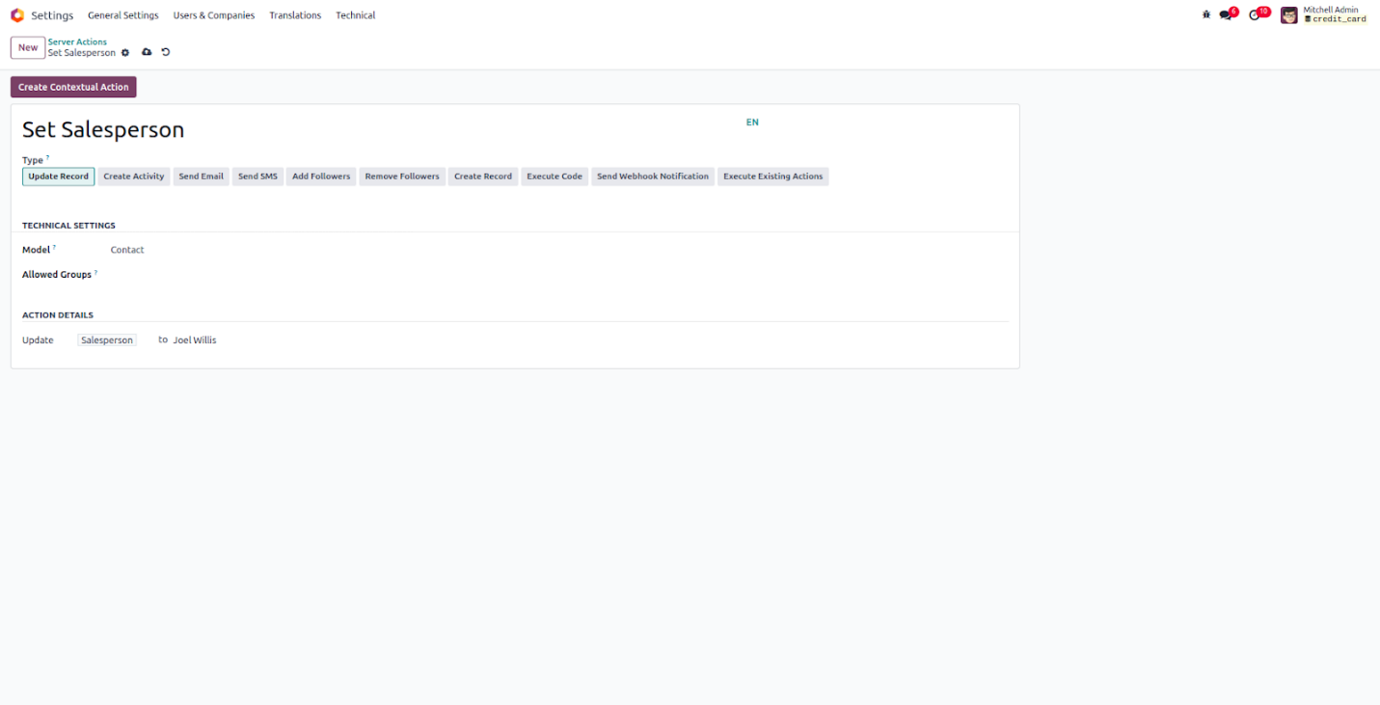Click the Mitchell Admin avatar picture
This screenshot has width=1380, height=705.
point(1289,15)
